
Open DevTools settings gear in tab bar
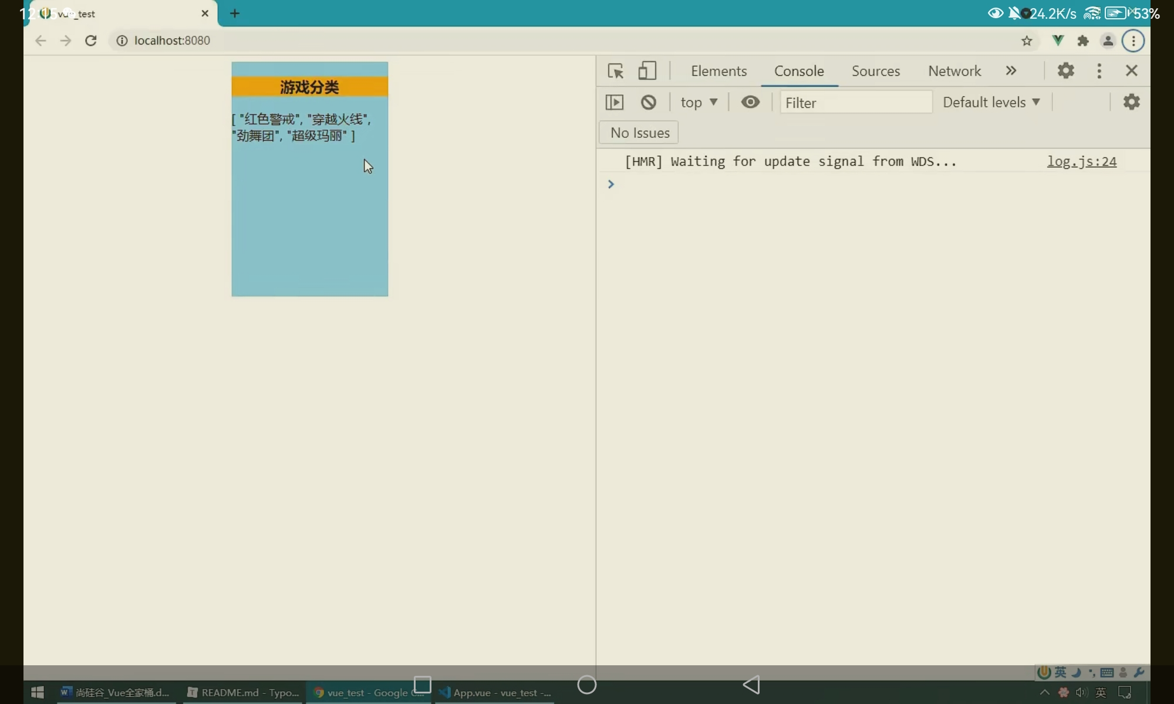pyautogui.click(x=1065, y=71)
